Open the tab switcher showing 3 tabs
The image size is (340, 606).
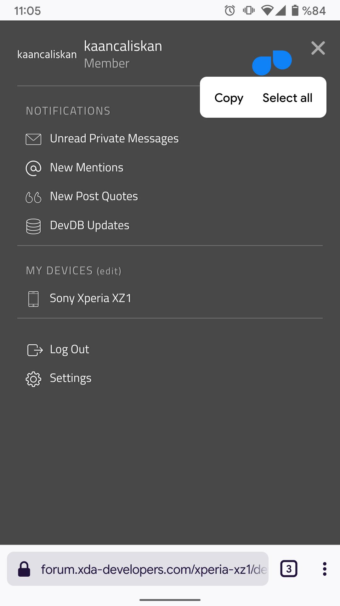click(289, 569)
